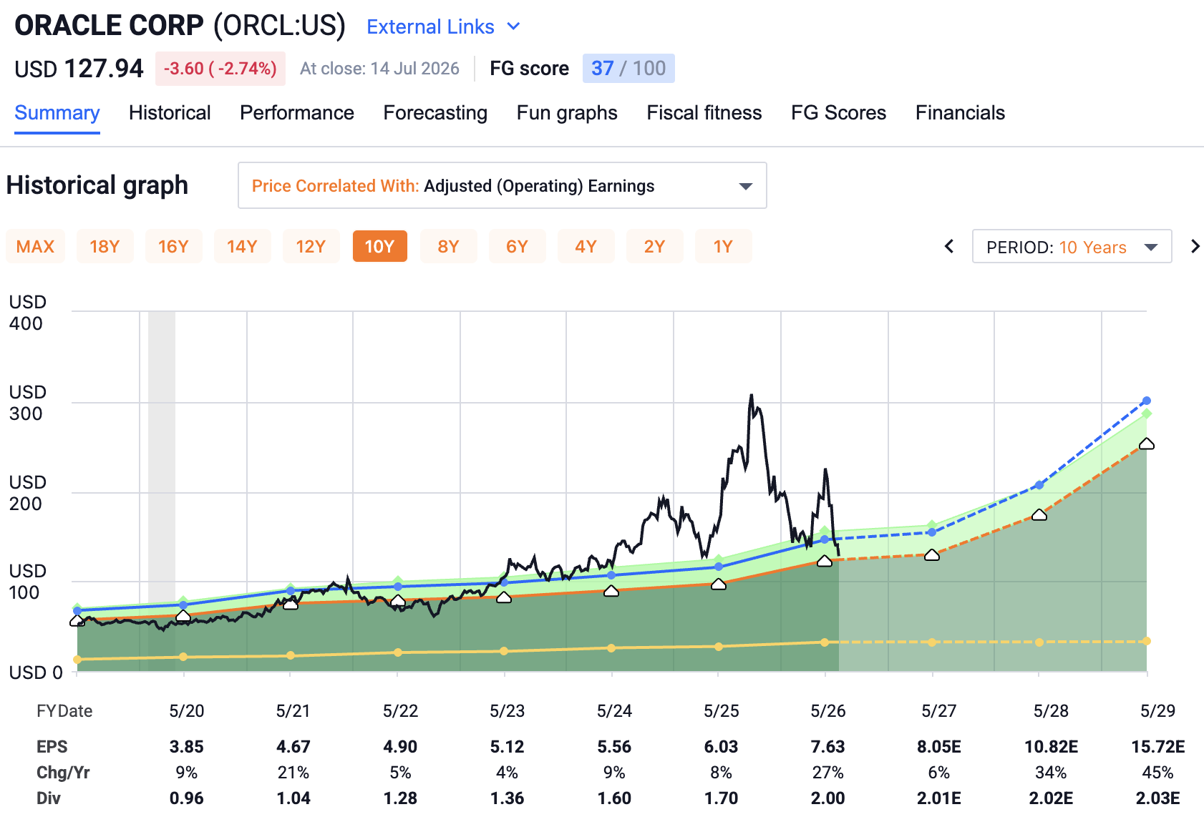Click the Chg/Yr value 21%
The height and width of the screenshot is (817, 1204).
pyautogui.click(x=293, y=773)
